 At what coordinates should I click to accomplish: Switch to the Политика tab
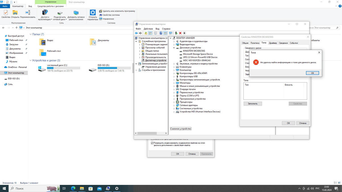[x=255, y=43]
